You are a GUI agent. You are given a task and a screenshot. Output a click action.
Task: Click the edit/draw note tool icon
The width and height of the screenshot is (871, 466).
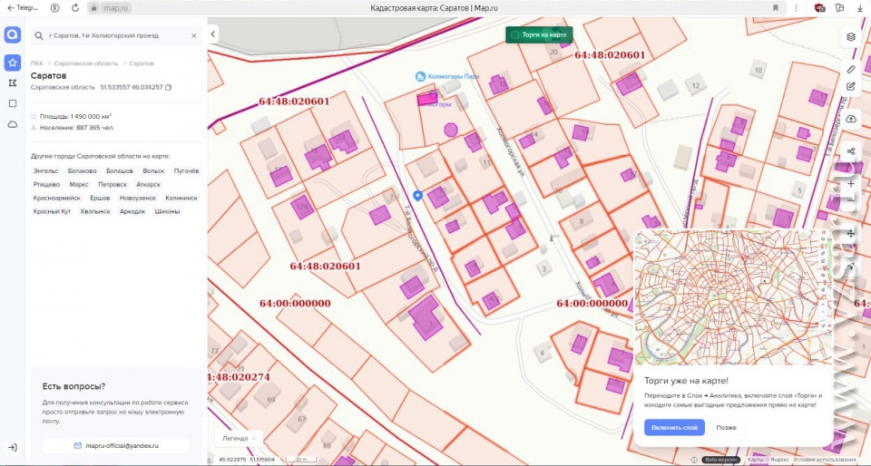coord(850,87)
